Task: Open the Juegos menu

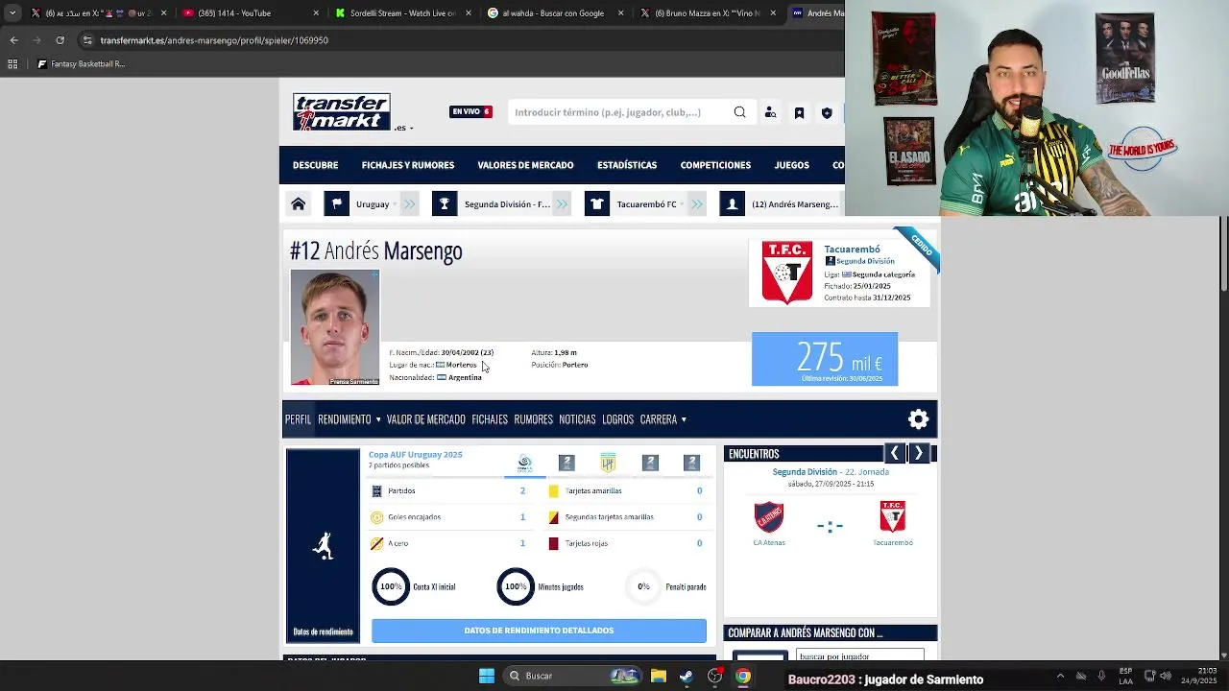Action: pyautogui.click(x=792, y=165)
